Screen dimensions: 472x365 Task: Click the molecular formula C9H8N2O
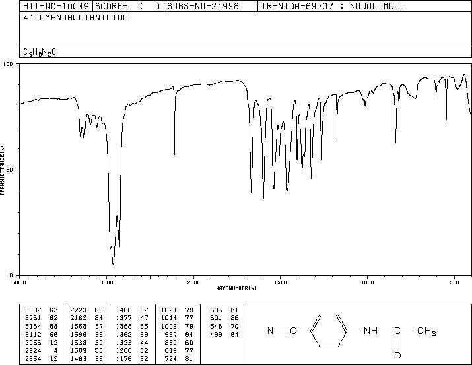pos(40,52)
